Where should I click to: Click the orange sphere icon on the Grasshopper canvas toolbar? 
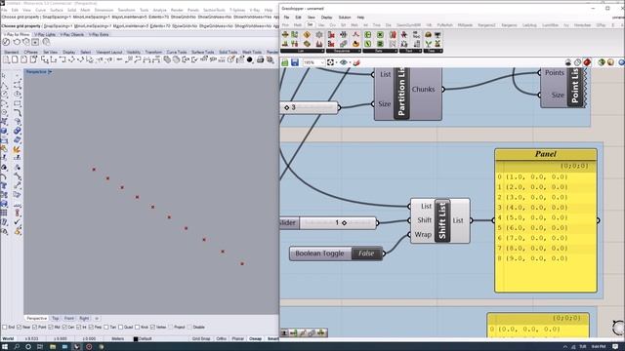[610, 62]
